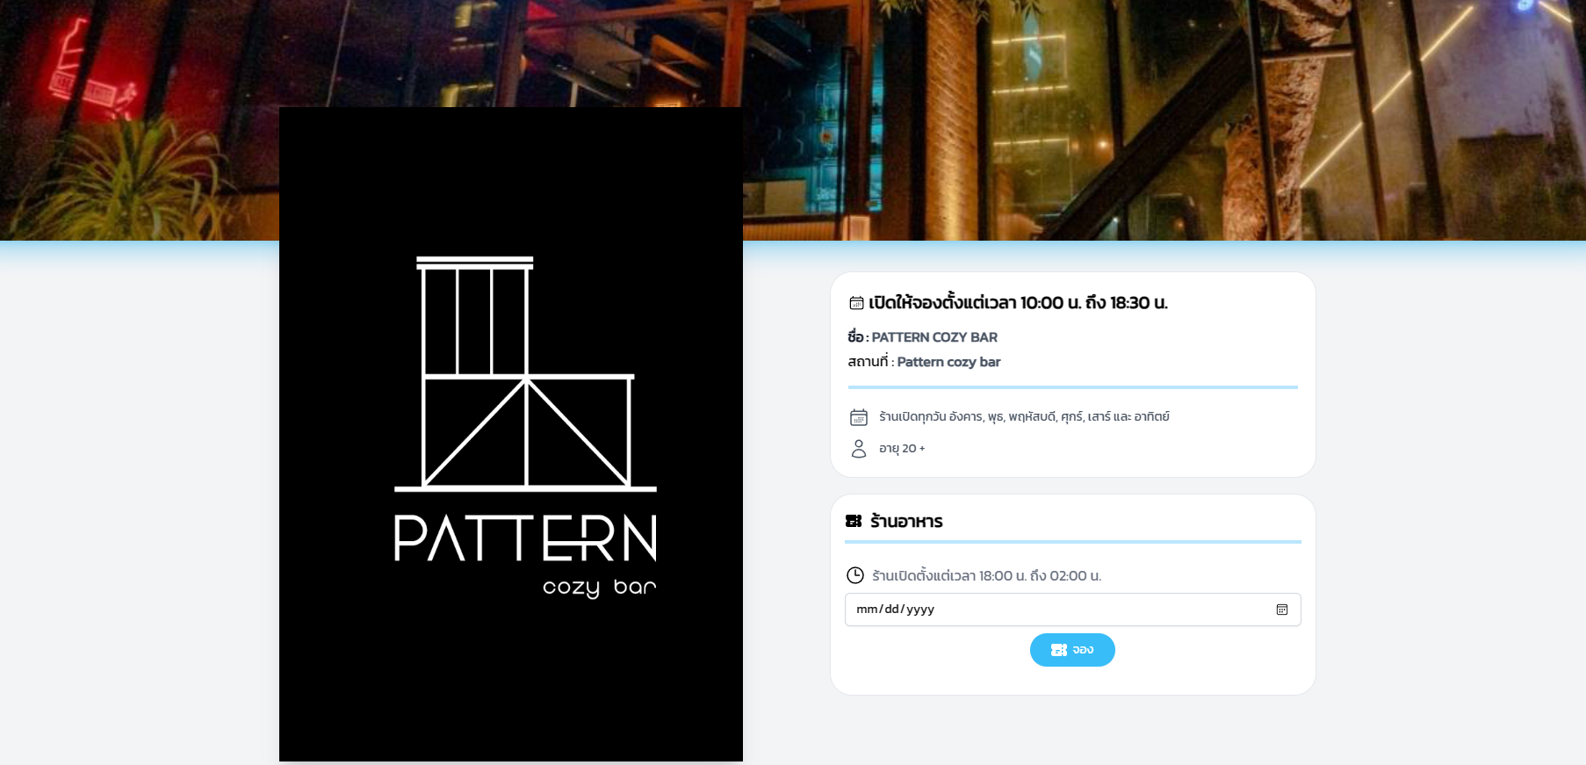Screen dimensions: 1586x765
Task: Select the month portion of the date field
Action: click(867, 610)
